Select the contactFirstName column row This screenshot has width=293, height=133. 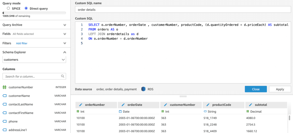tap(34, 113)
